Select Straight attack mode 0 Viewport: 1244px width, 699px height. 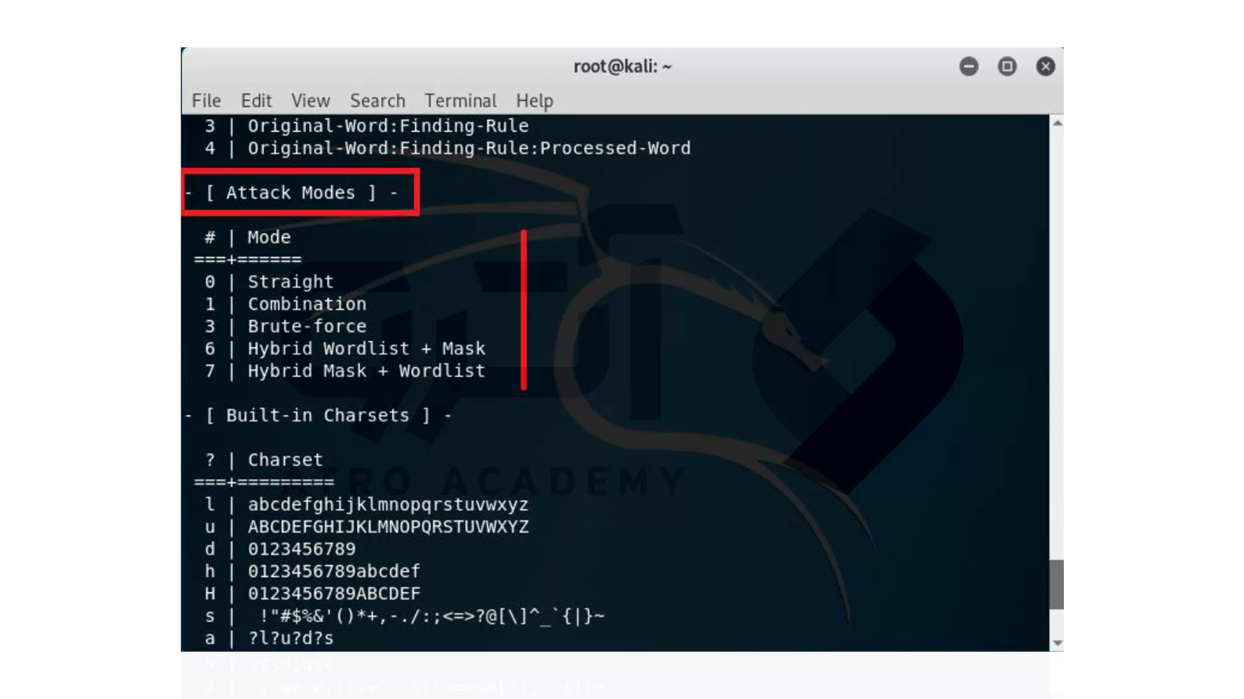pyautogui.click(x=290, y=281)
